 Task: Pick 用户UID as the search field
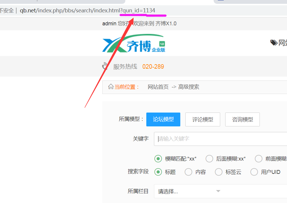[x=254, y=172]
